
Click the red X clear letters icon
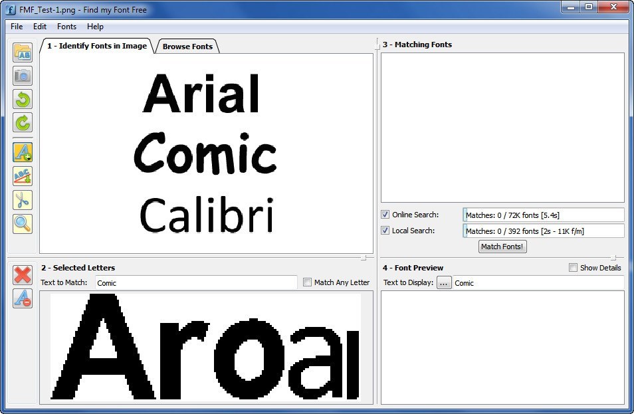[x=23, y=275]
